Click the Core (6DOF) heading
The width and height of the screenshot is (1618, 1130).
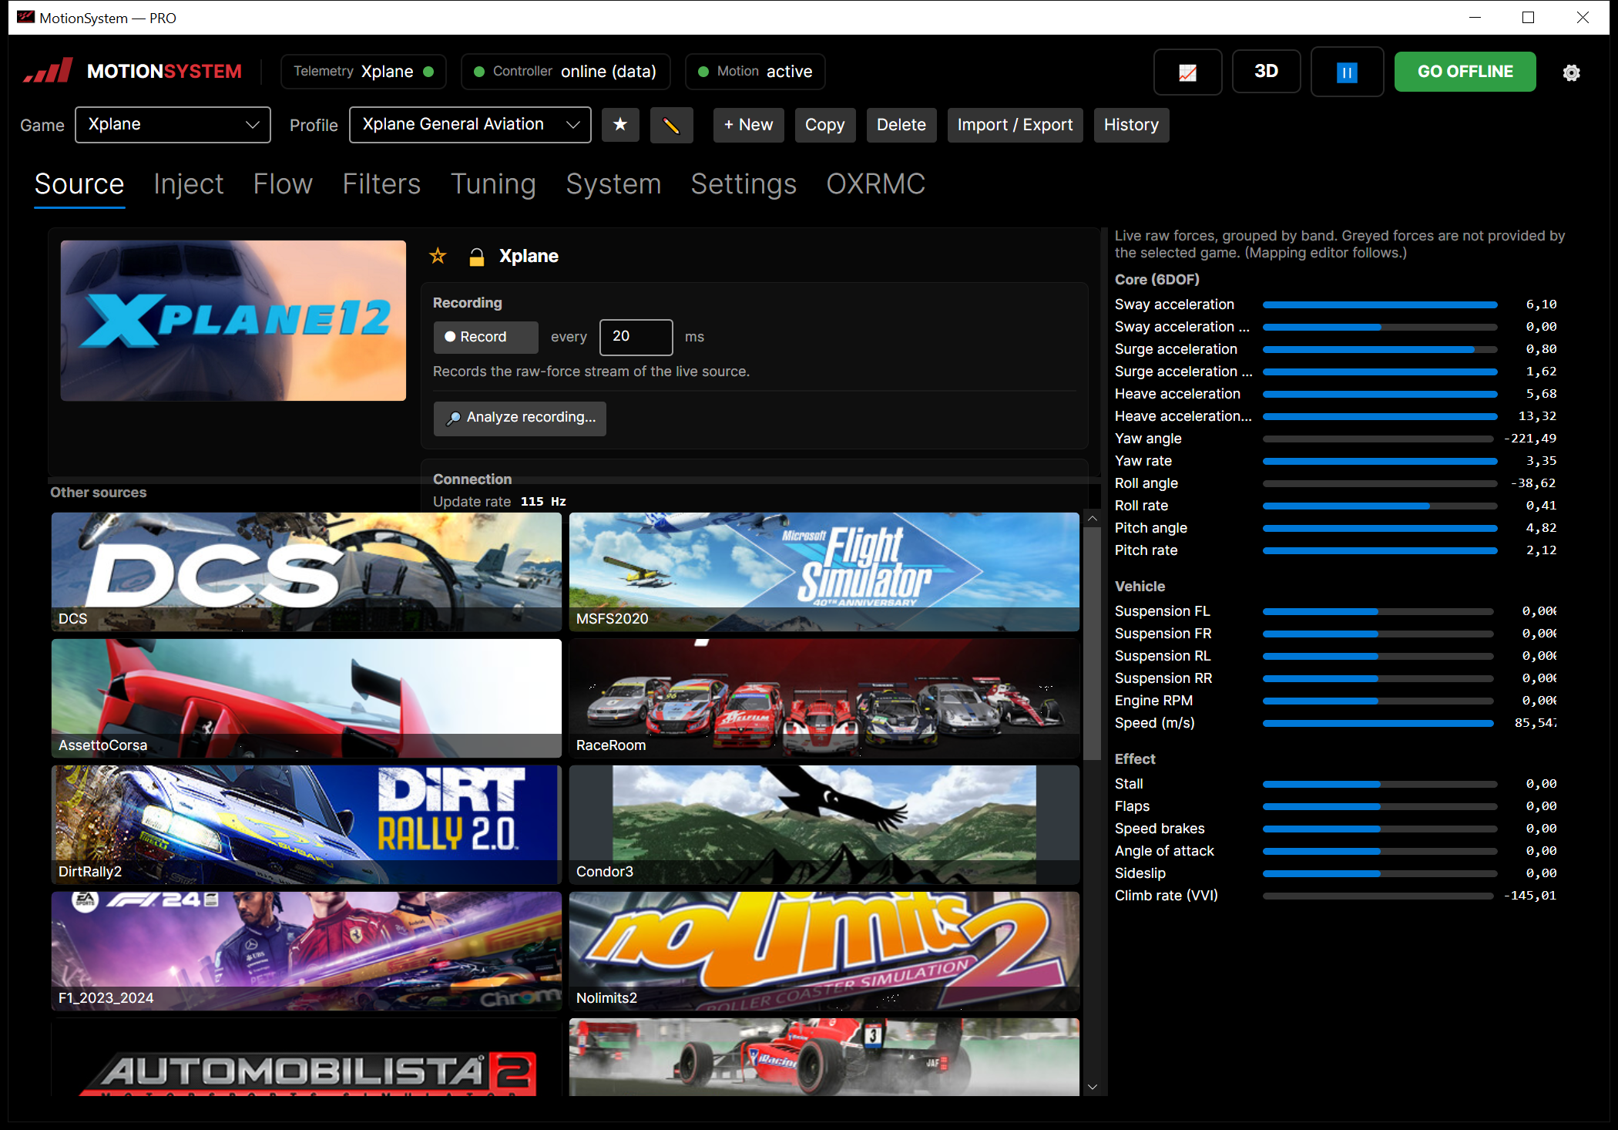[1157, 280]
